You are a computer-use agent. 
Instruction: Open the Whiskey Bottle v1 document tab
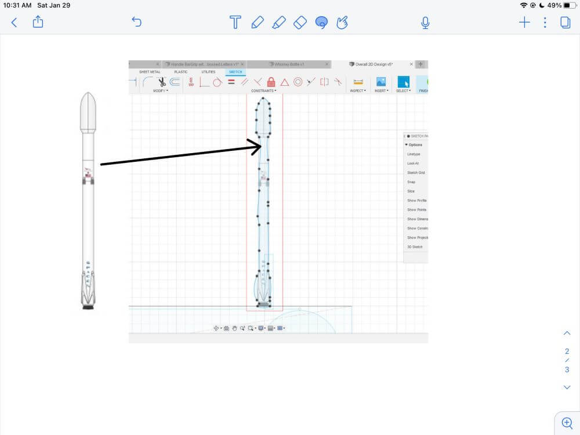pyautogui.click(x=288, y=64)
